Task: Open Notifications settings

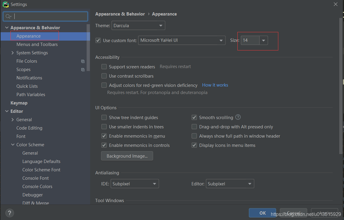Action: pos(29,78)
